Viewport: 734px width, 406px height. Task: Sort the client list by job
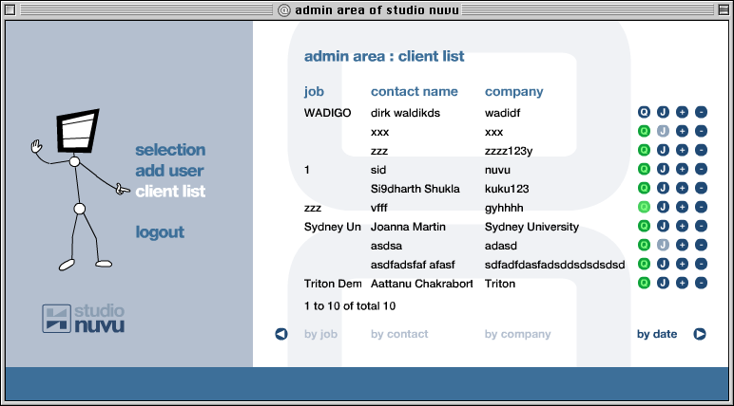tap(320, 334)
